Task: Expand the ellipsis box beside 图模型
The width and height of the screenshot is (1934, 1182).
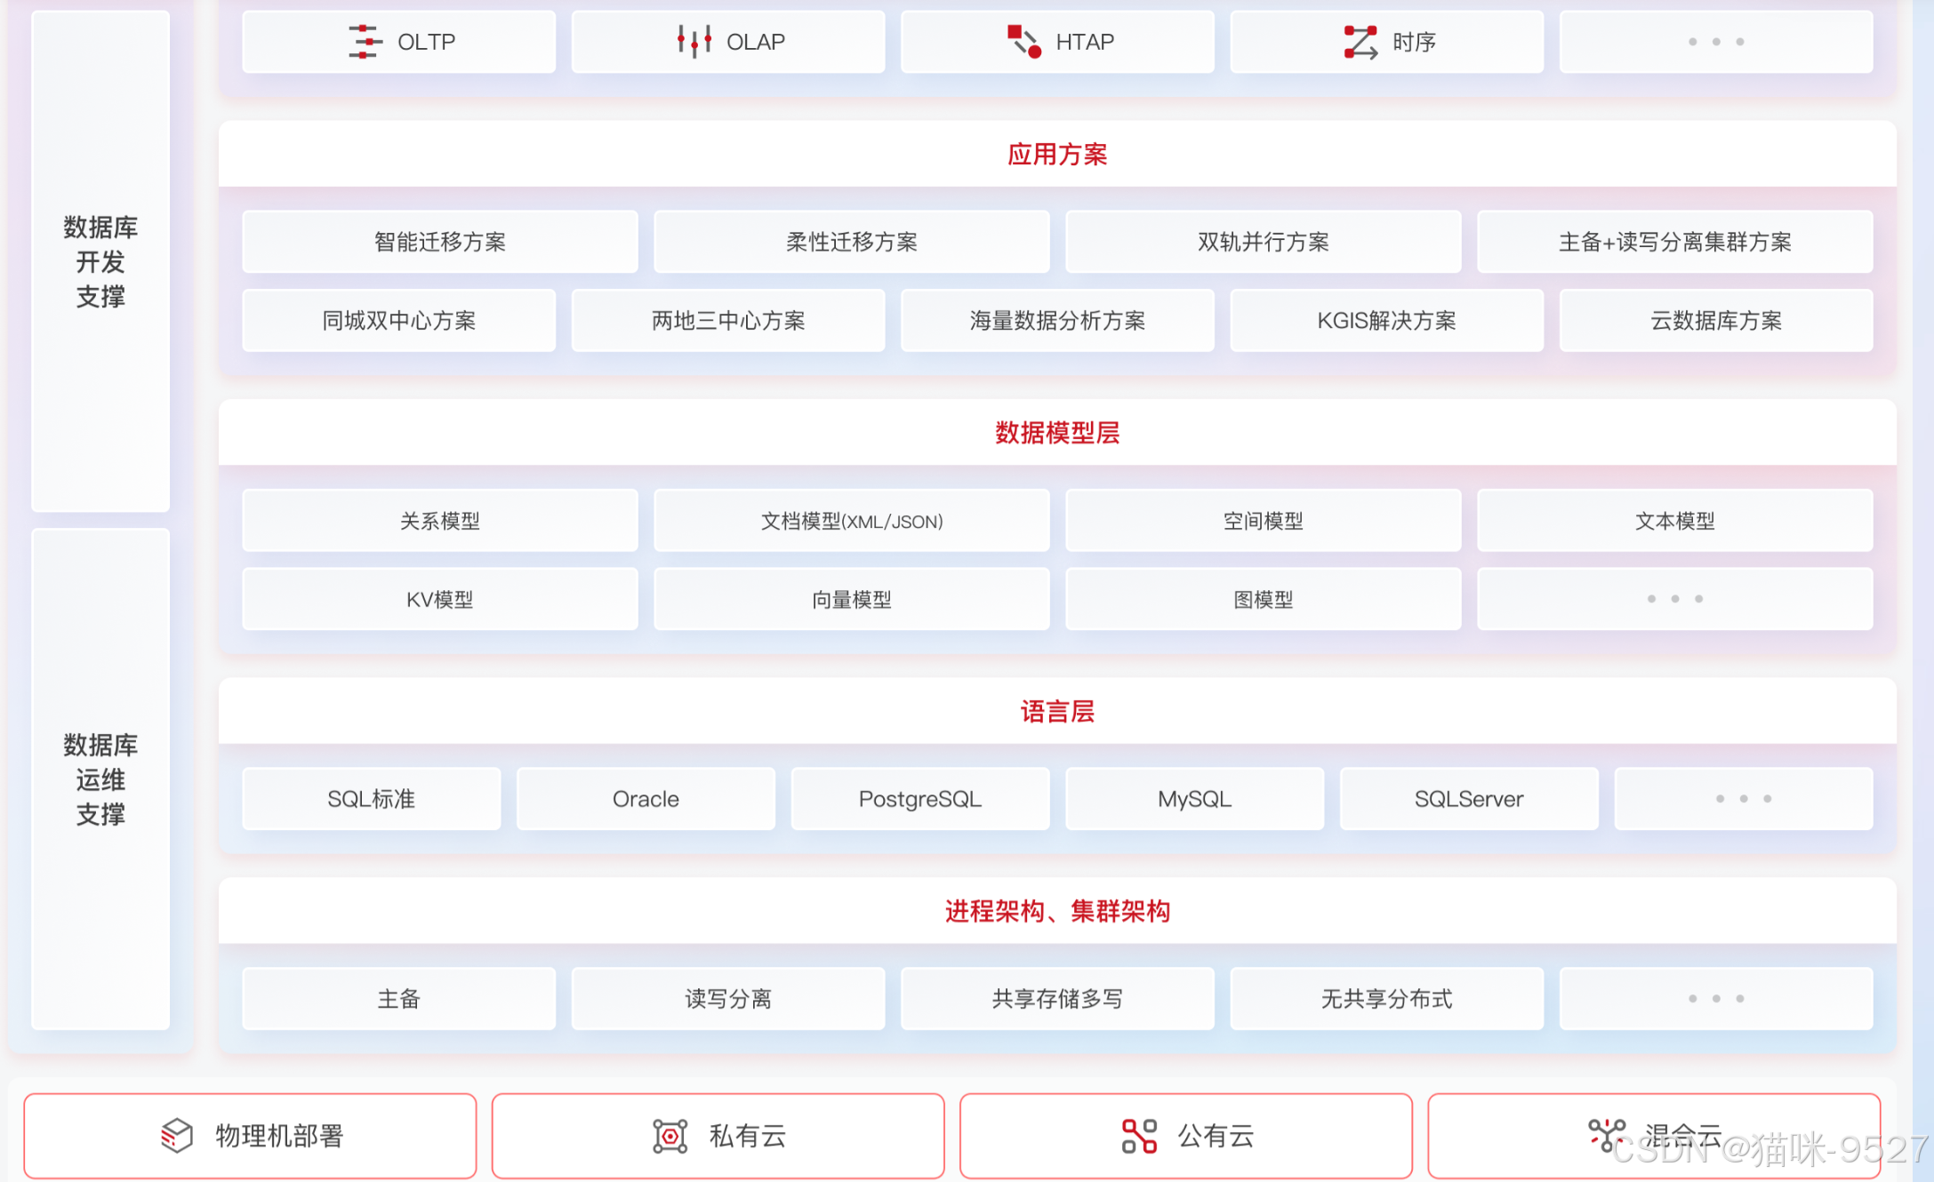Action: 1674,600
